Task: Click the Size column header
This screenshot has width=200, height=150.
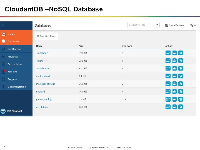Action: pyautogui.click(x=81, y=46)
